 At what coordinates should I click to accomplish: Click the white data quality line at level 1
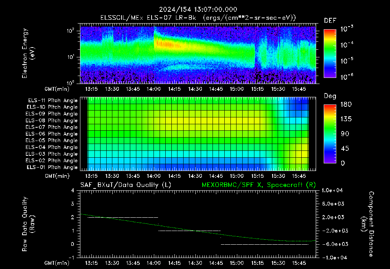(x=190, y=231)
